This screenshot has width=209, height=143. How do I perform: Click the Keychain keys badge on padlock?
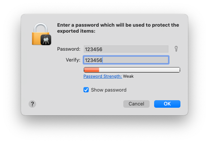click(46, 40)
